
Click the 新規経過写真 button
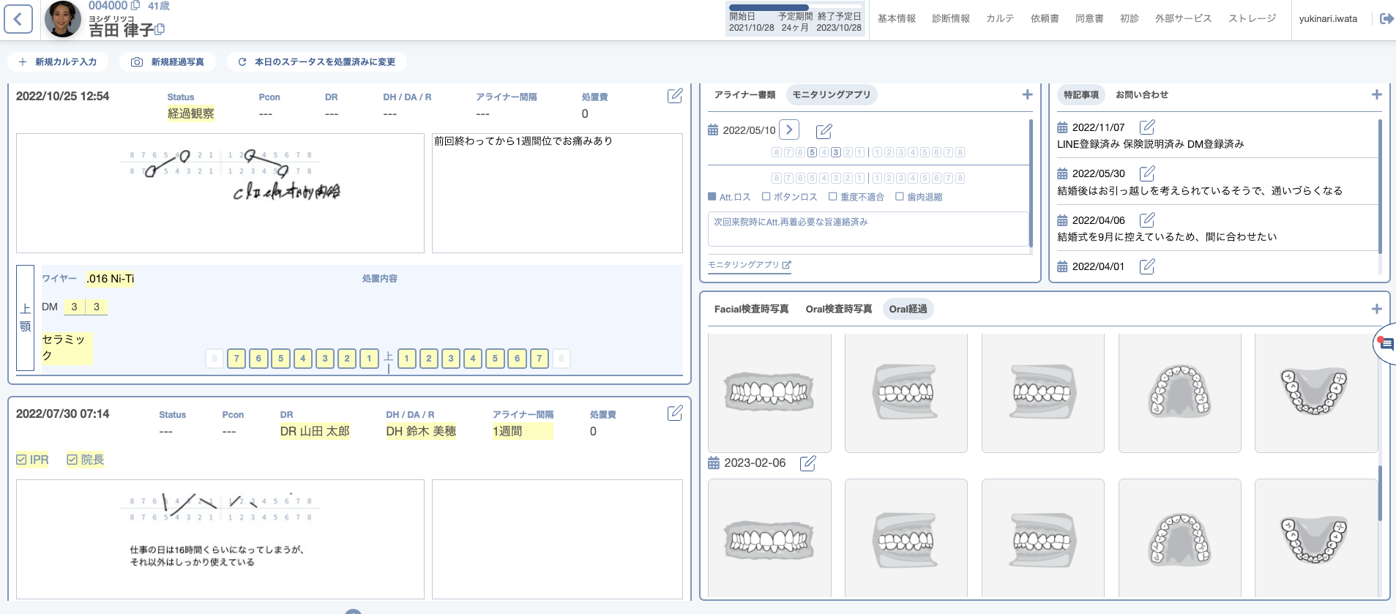pyautogui.click(x=168, y=62)
